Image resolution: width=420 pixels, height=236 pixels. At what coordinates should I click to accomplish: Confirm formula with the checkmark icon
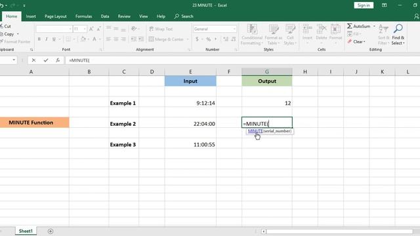tap(46, 60)
